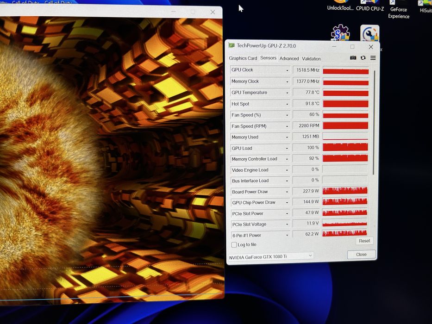Switch to the Advanced tab
This screenshot has width=432, height=324.
(x=289, y=58)
